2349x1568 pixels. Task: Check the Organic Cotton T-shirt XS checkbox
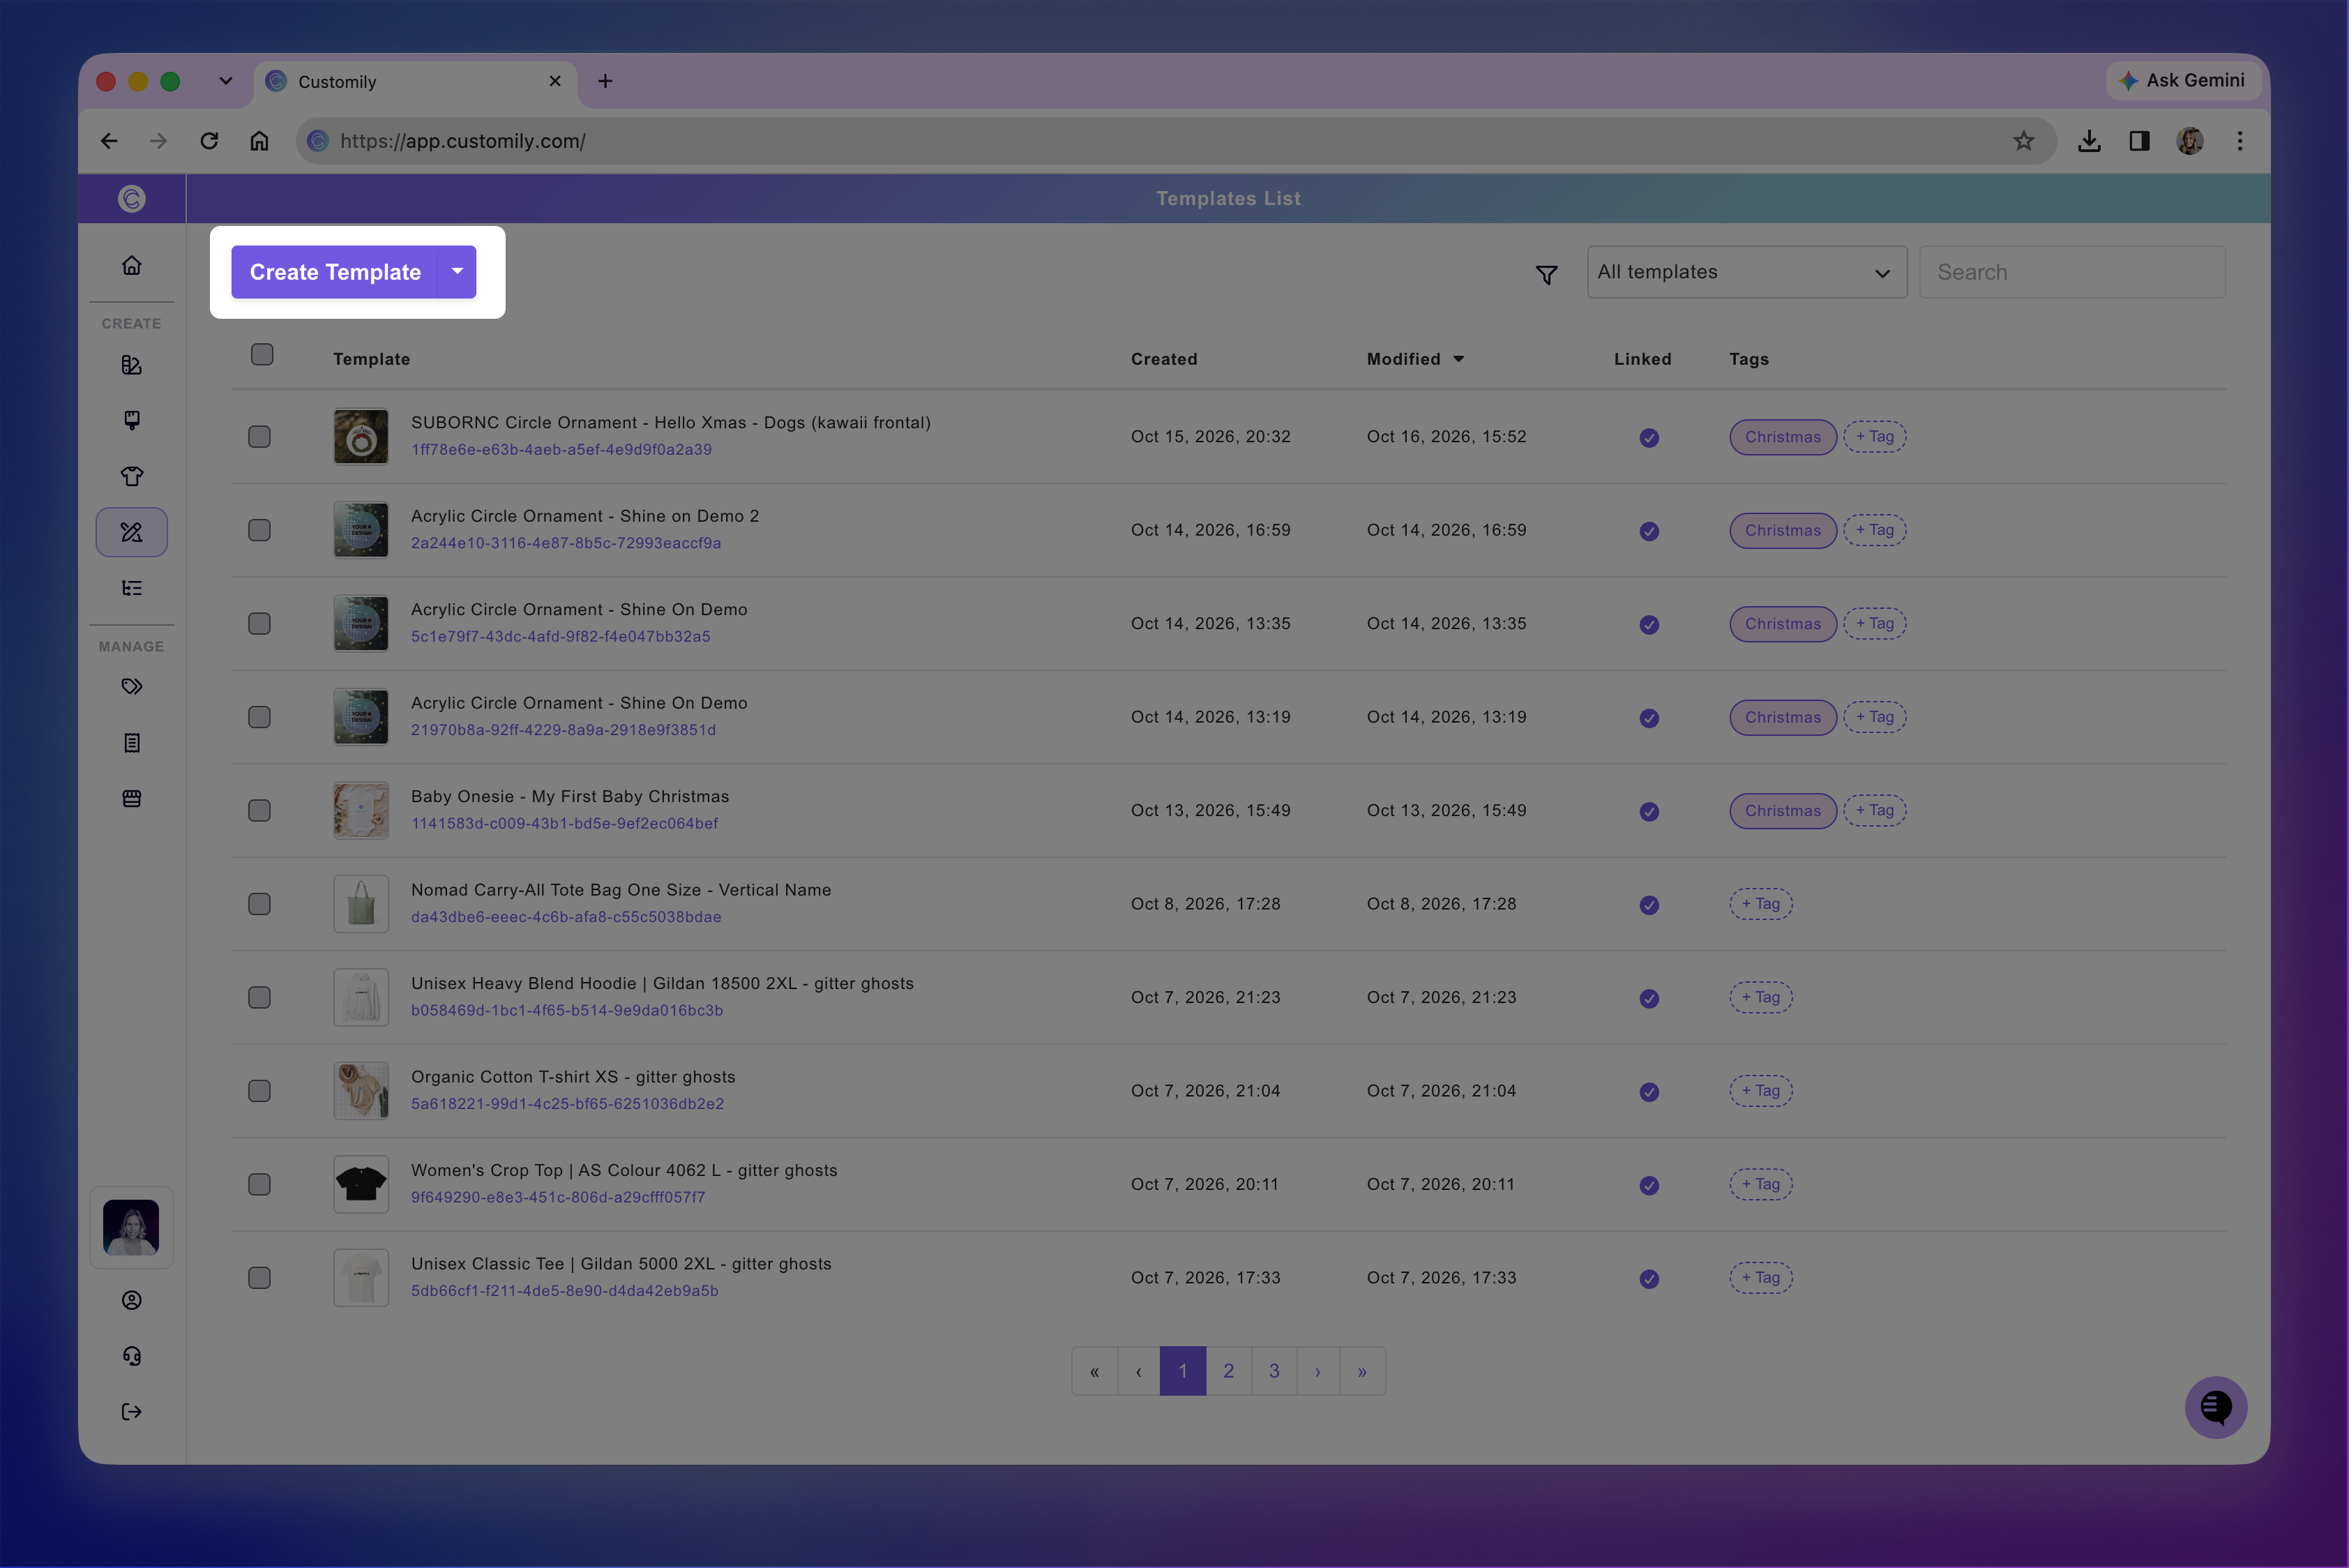click(259, 1091)
